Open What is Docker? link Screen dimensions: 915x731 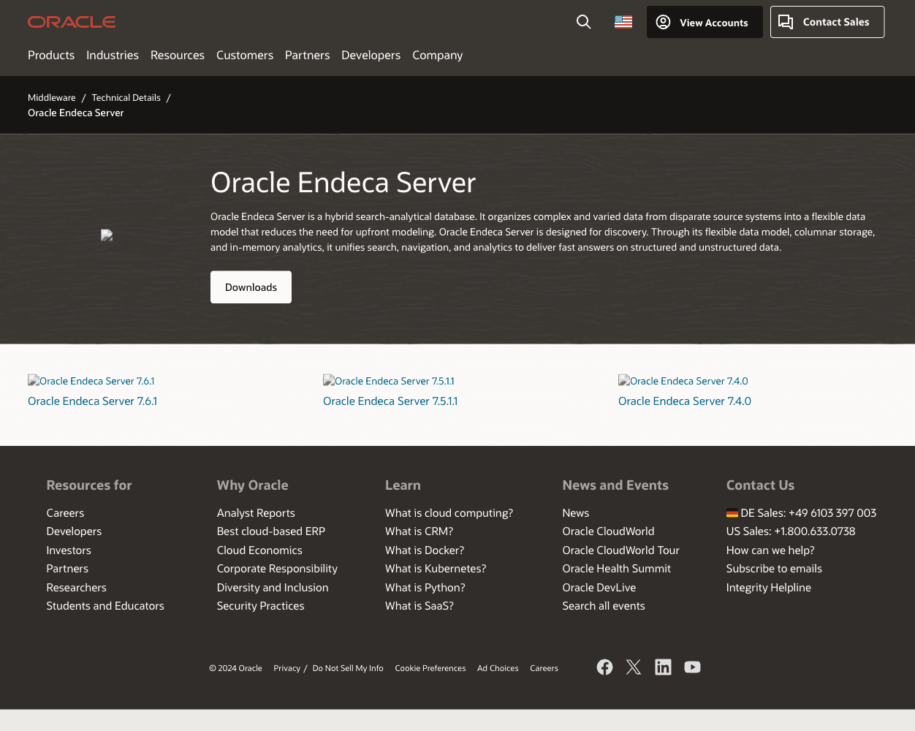pyautogui.click(x=425, y=550)
